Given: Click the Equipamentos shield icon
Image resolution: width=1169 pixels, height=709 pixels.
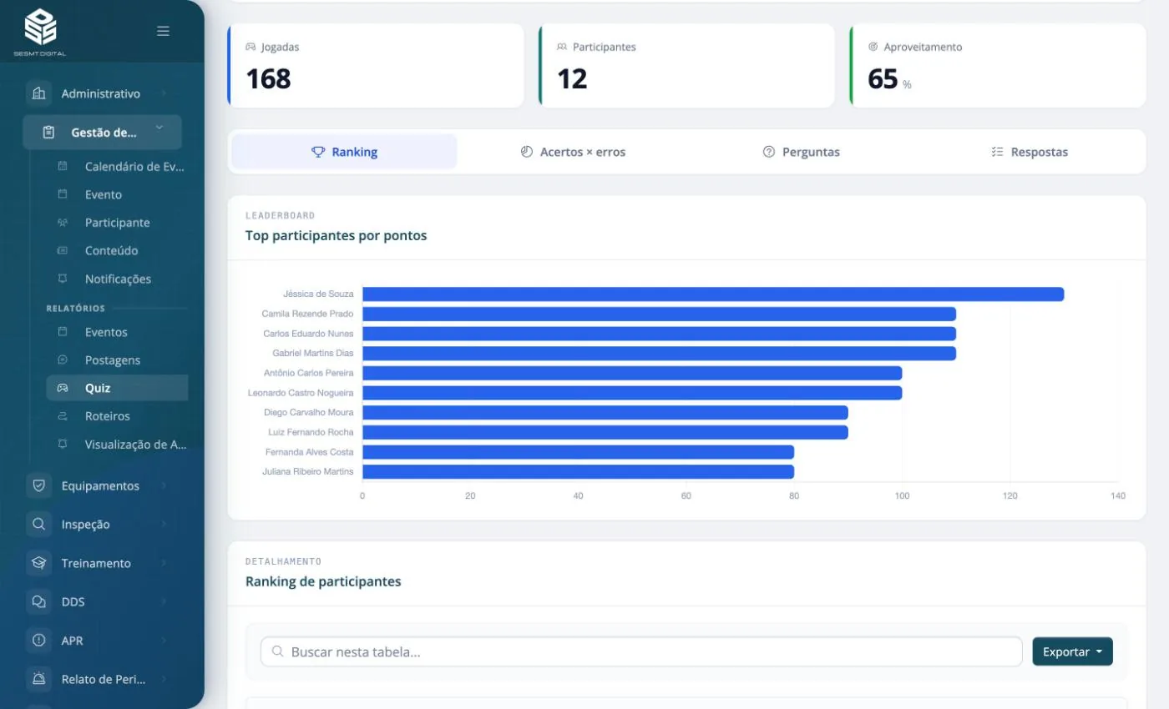Looking at the screenshot, I should (x=38, y=485).
